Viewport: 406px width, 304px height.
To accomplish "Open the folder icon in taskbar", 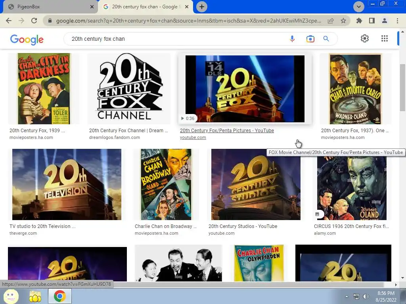I will tap(35, 296).
